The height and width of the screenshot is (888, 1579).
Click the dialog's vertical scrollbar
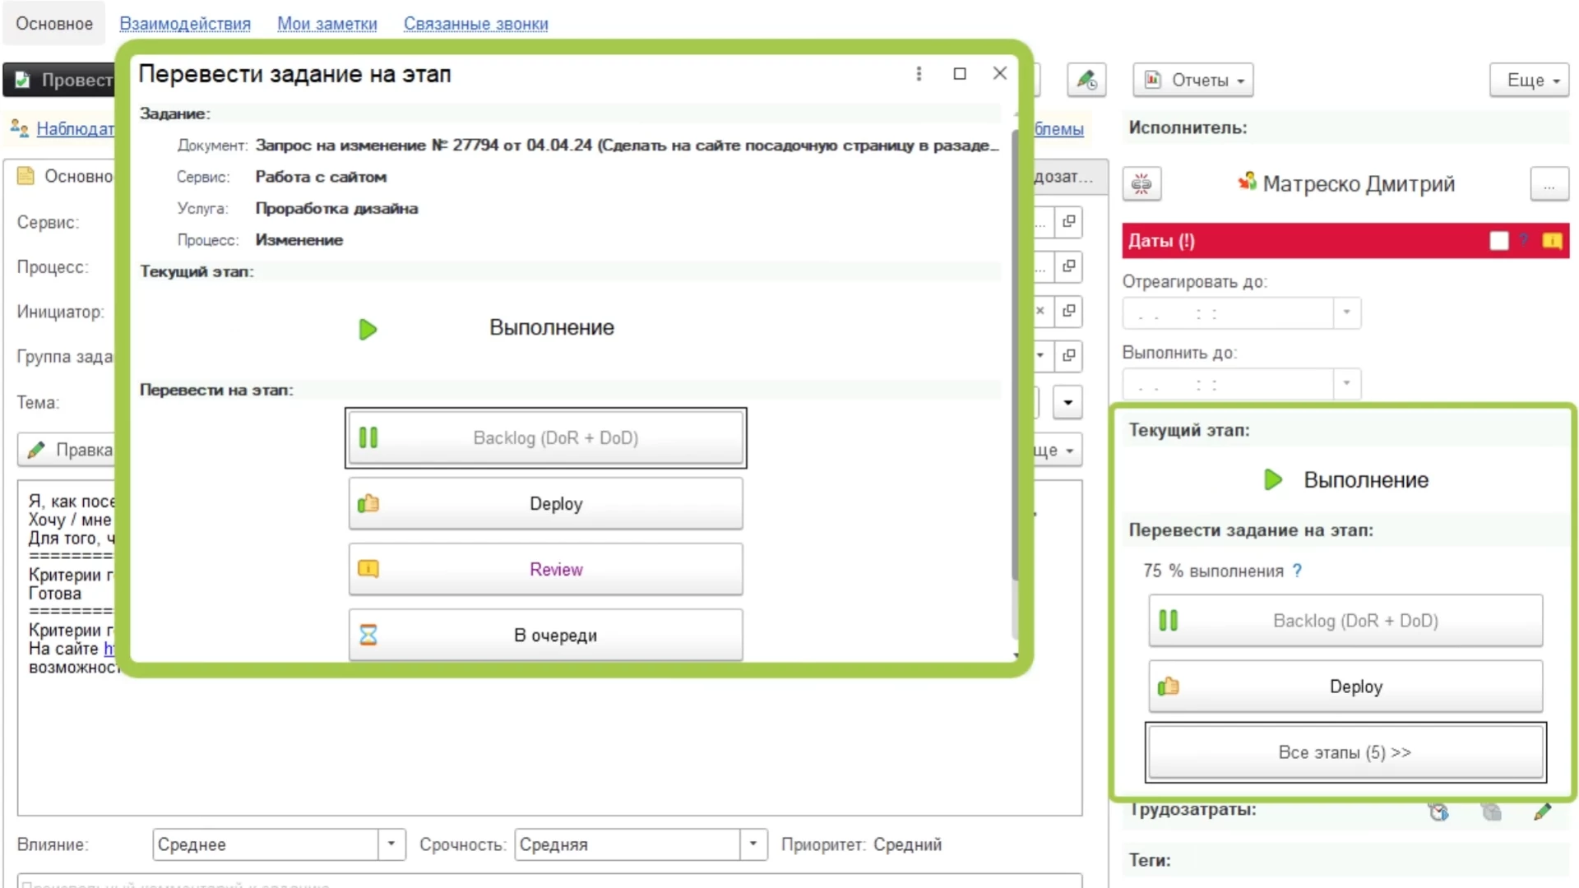tap(1016, 354)
